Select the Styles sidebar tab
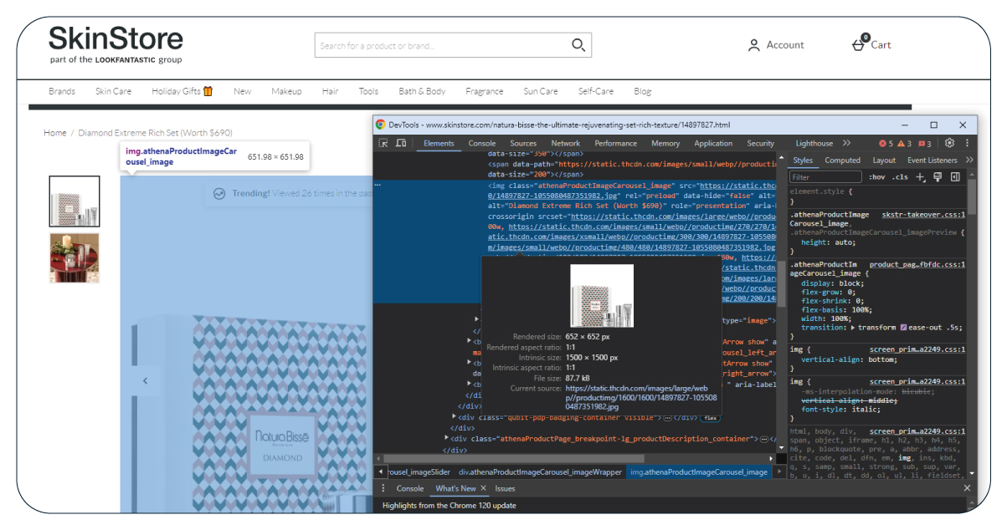 click(x=803, y=161)
